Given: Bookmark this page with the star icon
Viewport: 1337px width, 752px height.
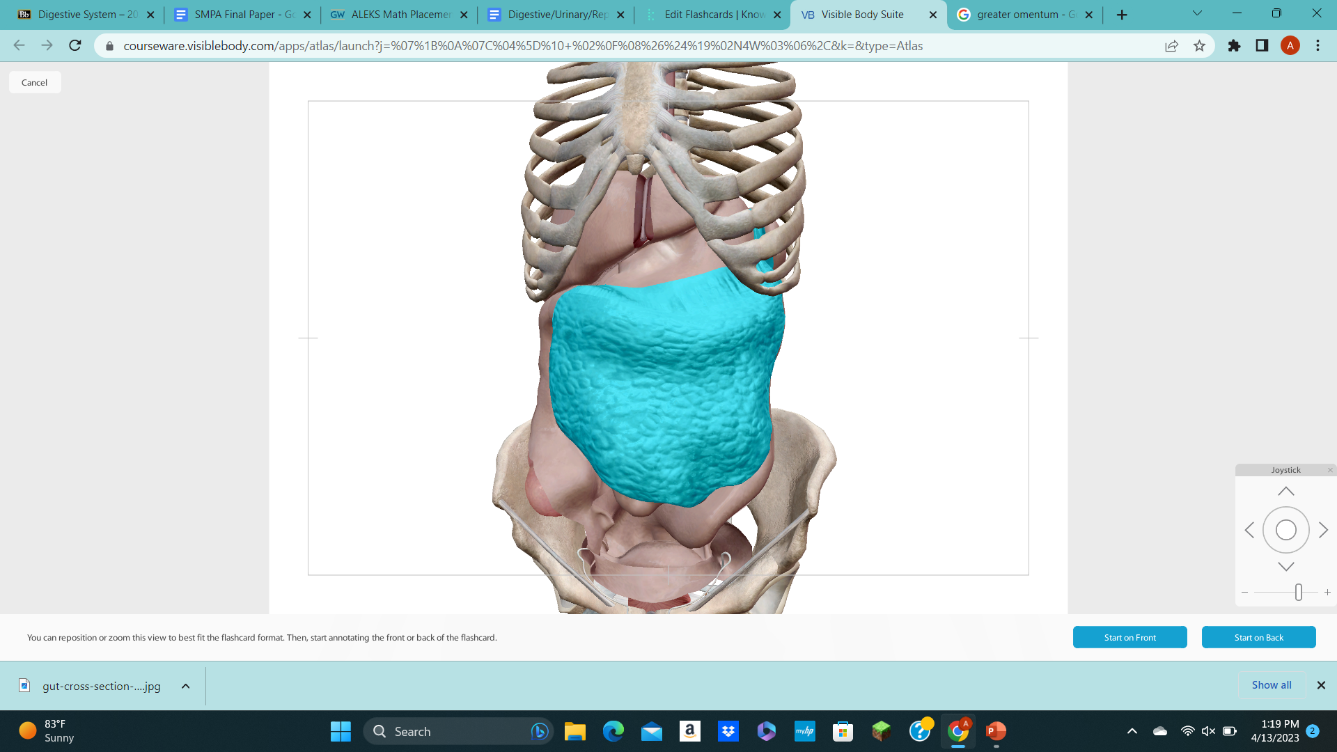Looking at the screenshot, I should 1200,46.
